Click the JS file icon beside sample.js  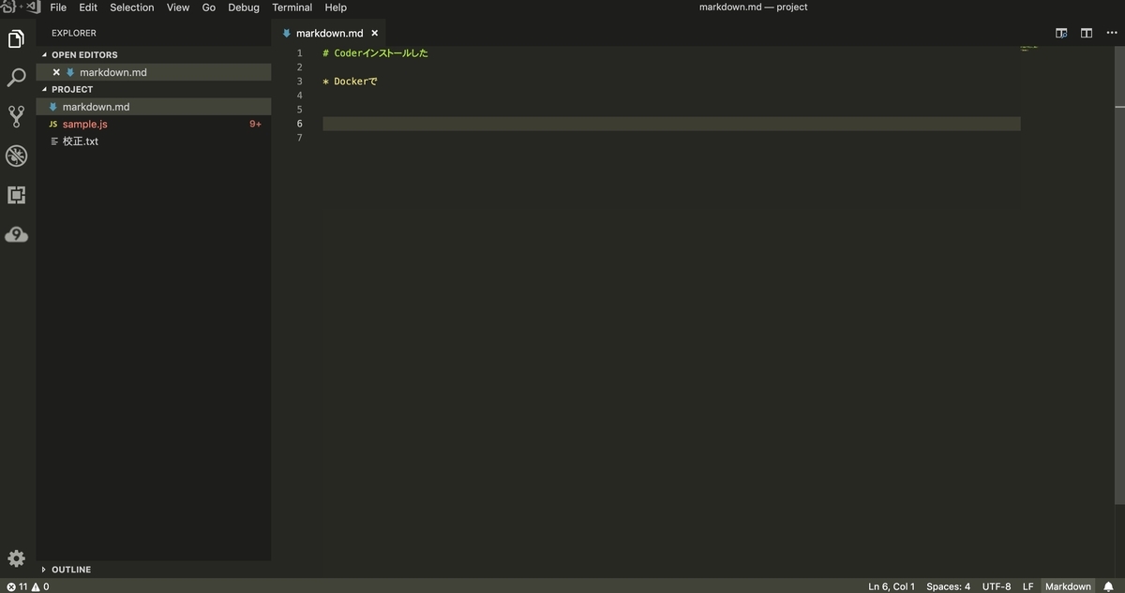(x=53, y=124)
